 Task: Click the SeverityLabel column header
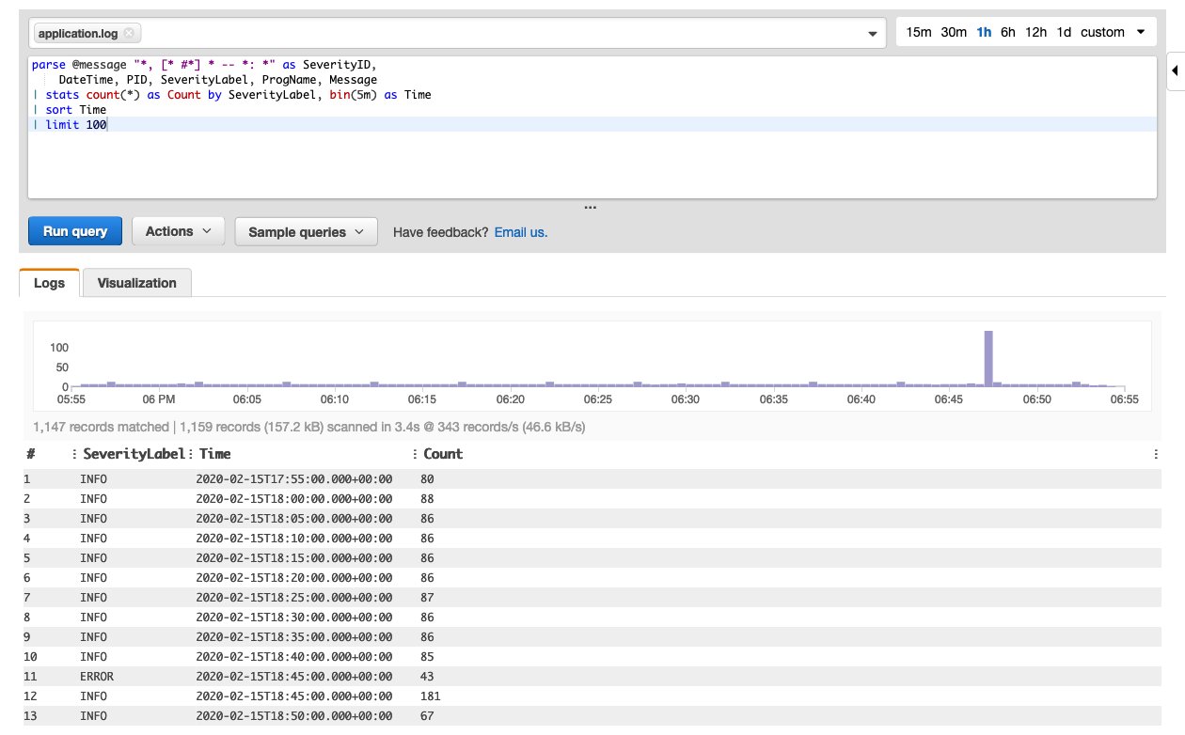134,454
